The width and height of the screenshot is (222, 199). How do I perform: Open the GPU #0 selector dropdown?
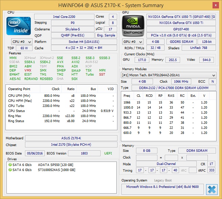(133, 42)
